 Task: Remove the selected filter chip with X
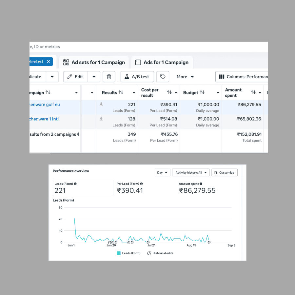point(49,62)
